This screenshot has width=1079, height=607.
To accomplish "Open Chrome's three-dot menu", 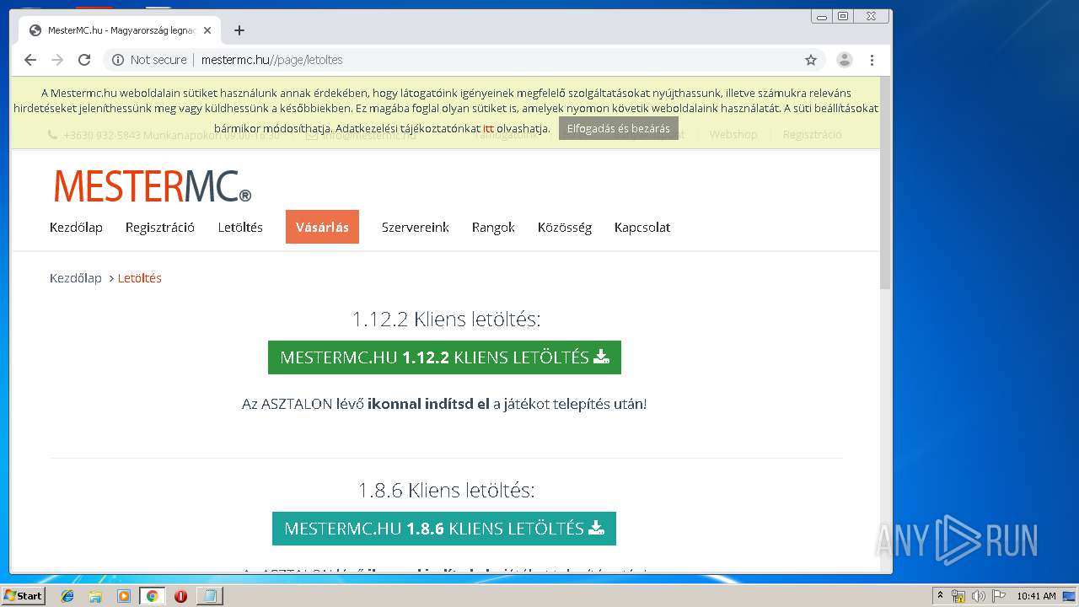I will [872, 60].
